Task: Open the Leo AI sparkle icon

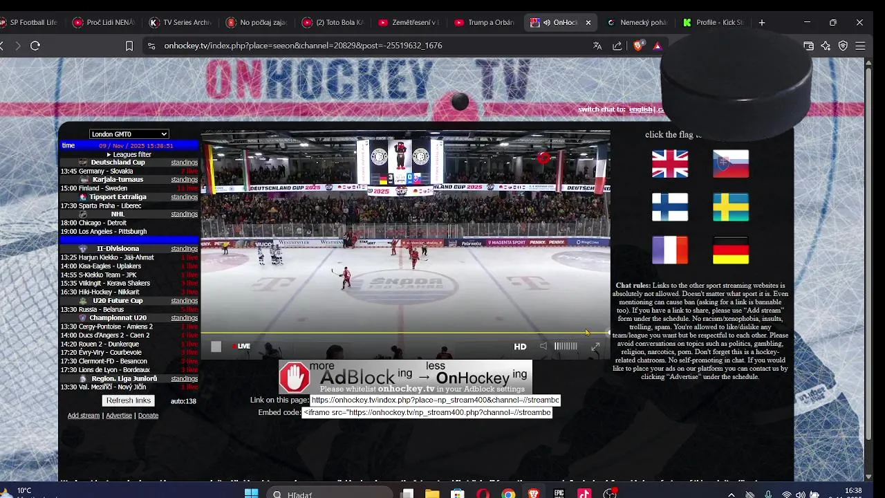Action: pyautogui.click(x=826, y=46)
